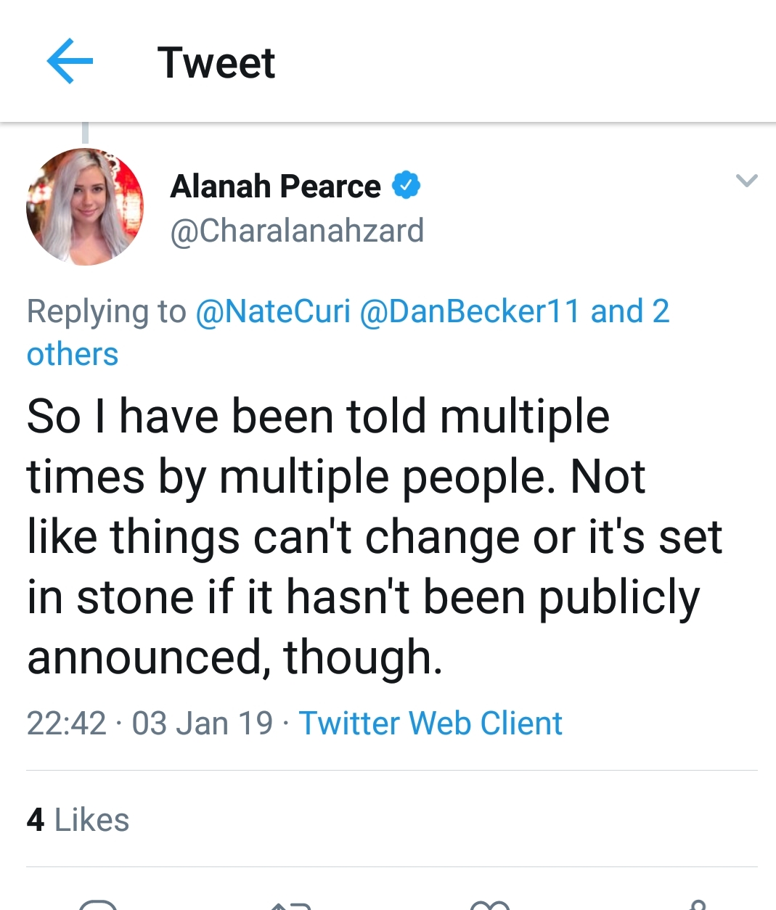
Task: Click the tweet body text
Action: 363,537
